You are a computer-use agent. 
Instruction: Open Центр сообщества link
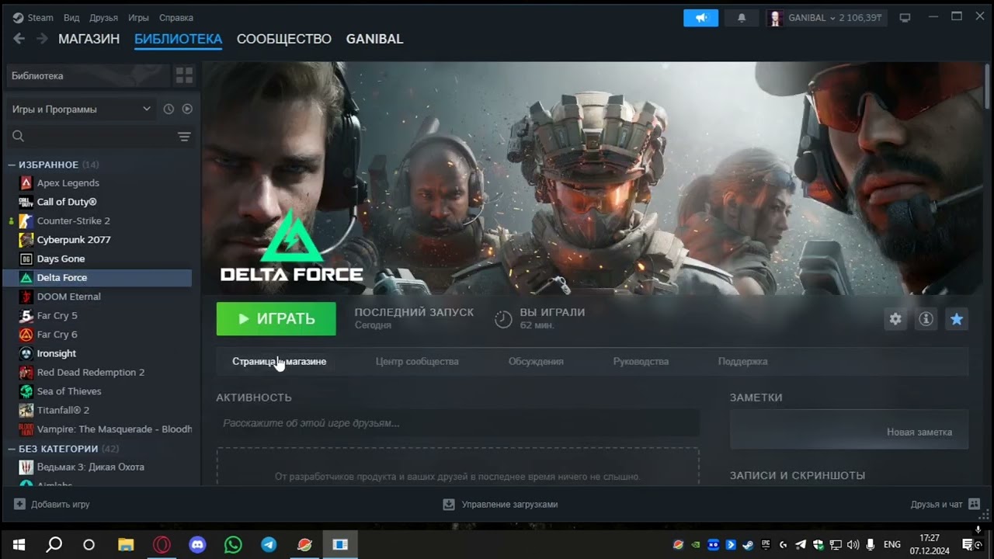point(417,362)
